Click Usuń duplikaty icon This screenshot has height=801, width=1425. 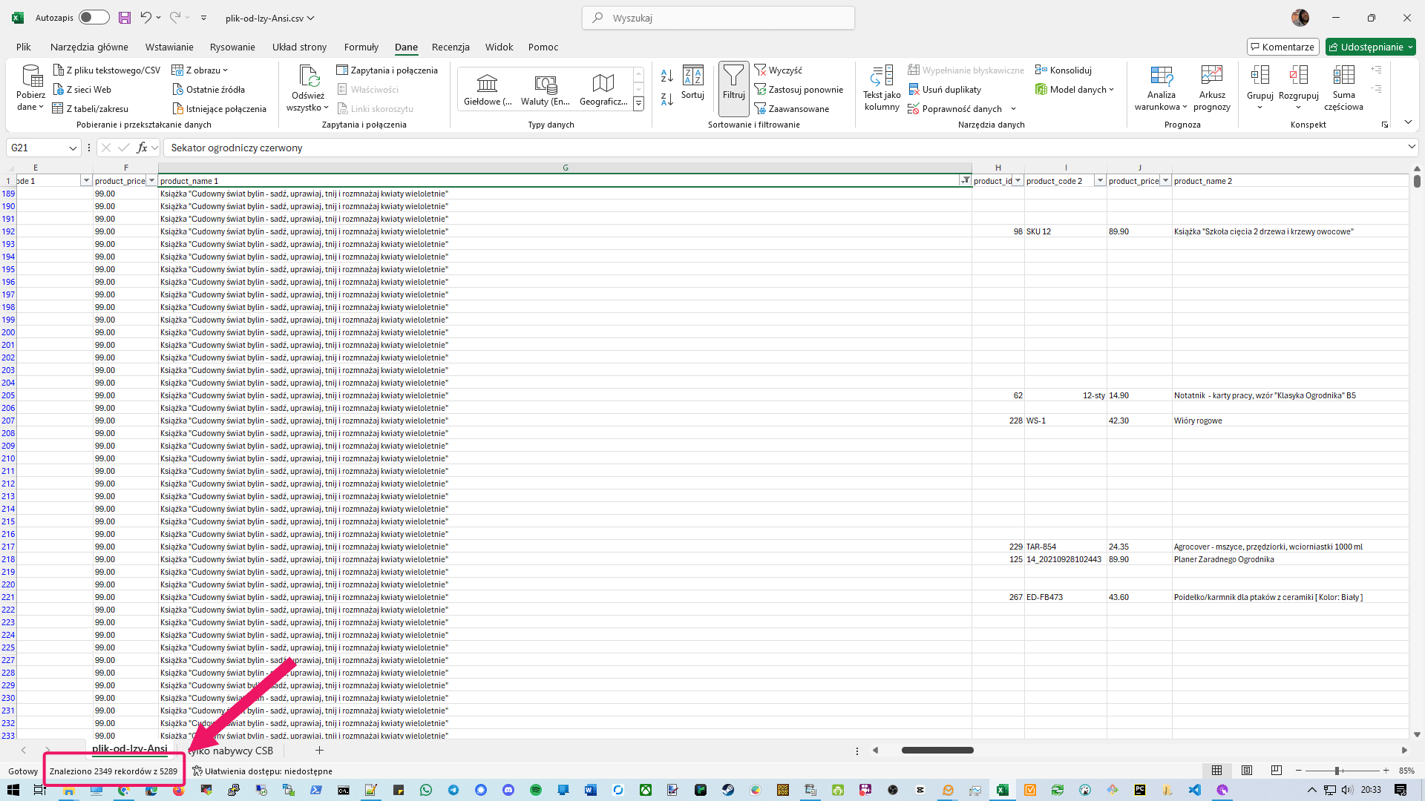[x=914, y=90]
